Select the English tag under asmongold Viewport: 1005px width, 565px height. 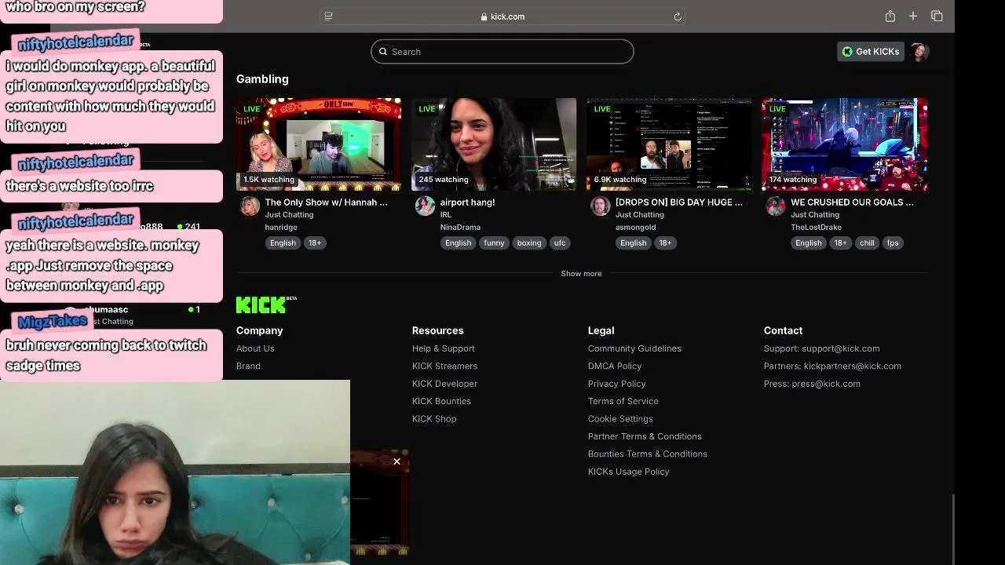click(633, 243)
